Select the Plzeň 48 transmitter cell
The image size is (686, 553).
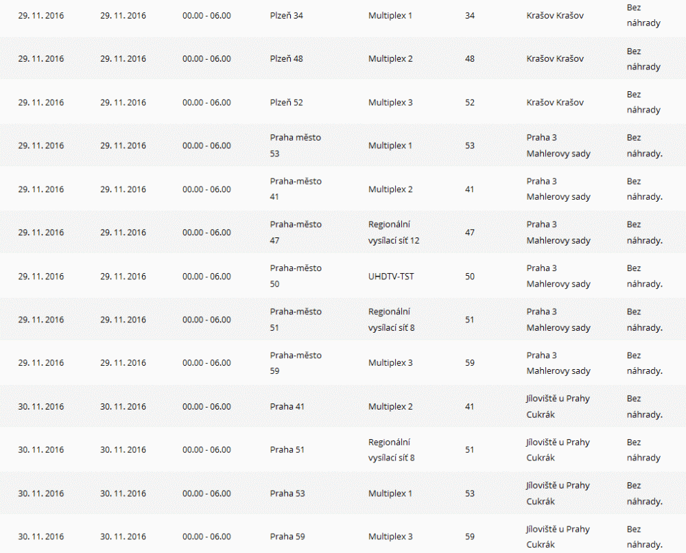click(x=286, y=59)
